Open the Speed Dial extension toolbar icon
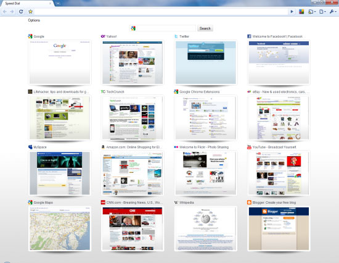Image resolution: width=339 pixels, height=263 pixels. 301,12
